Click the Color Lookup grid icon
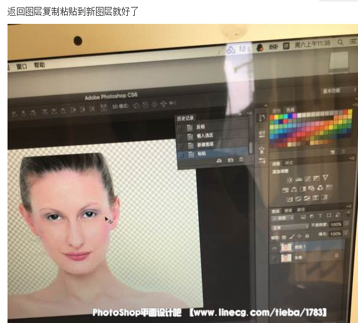Image resolution: width=358 pixels, height=323 pixels. 329,187
